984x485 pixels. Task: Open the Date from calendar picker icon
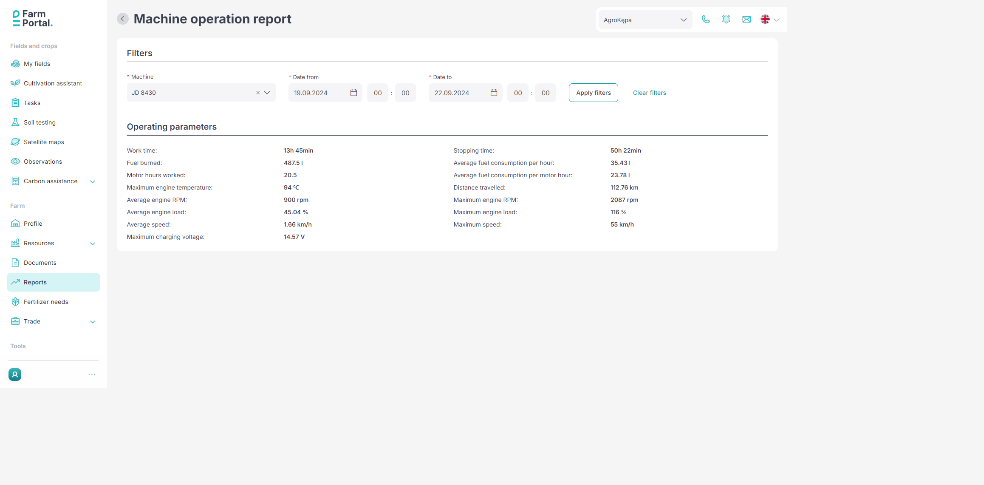353,93
